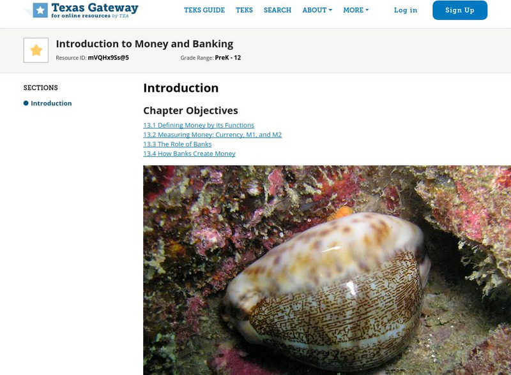Click the Introduction to Money and Banking title

tap(144, 43)
